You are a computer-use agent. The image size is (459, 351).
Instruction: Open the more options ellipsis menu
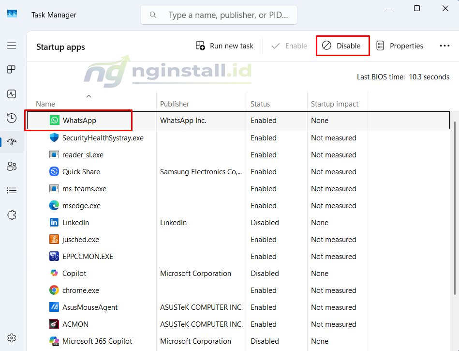point(444,46)
